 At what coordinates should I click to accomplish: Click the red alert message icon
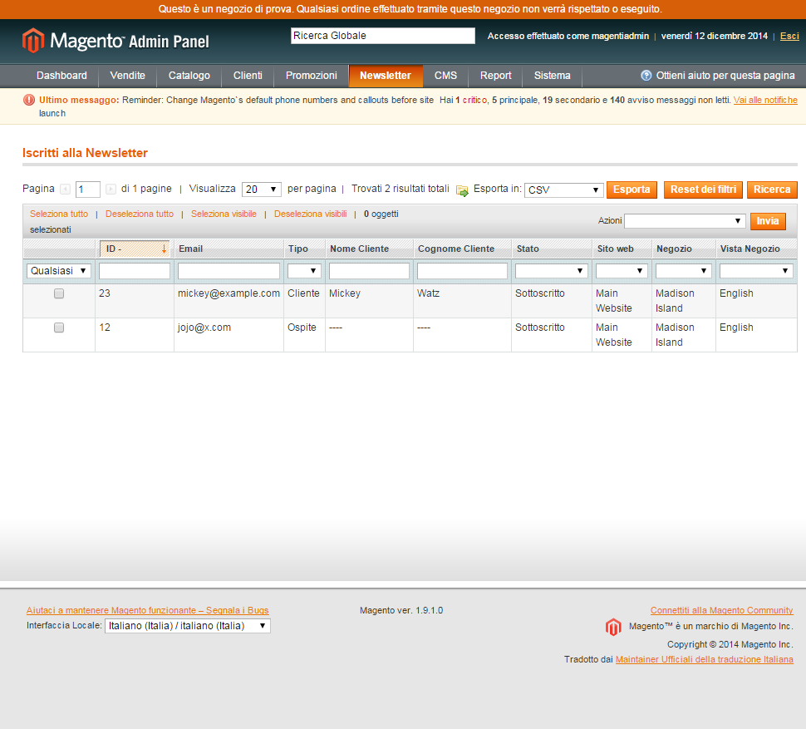[29, 100]
